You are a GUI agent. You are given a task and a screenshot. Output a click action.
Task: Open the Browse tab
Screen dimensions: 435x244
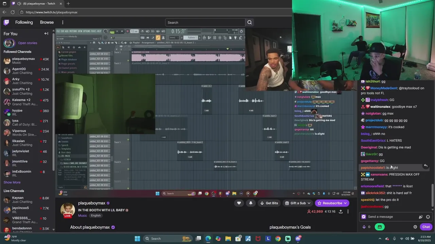[47, 22]
